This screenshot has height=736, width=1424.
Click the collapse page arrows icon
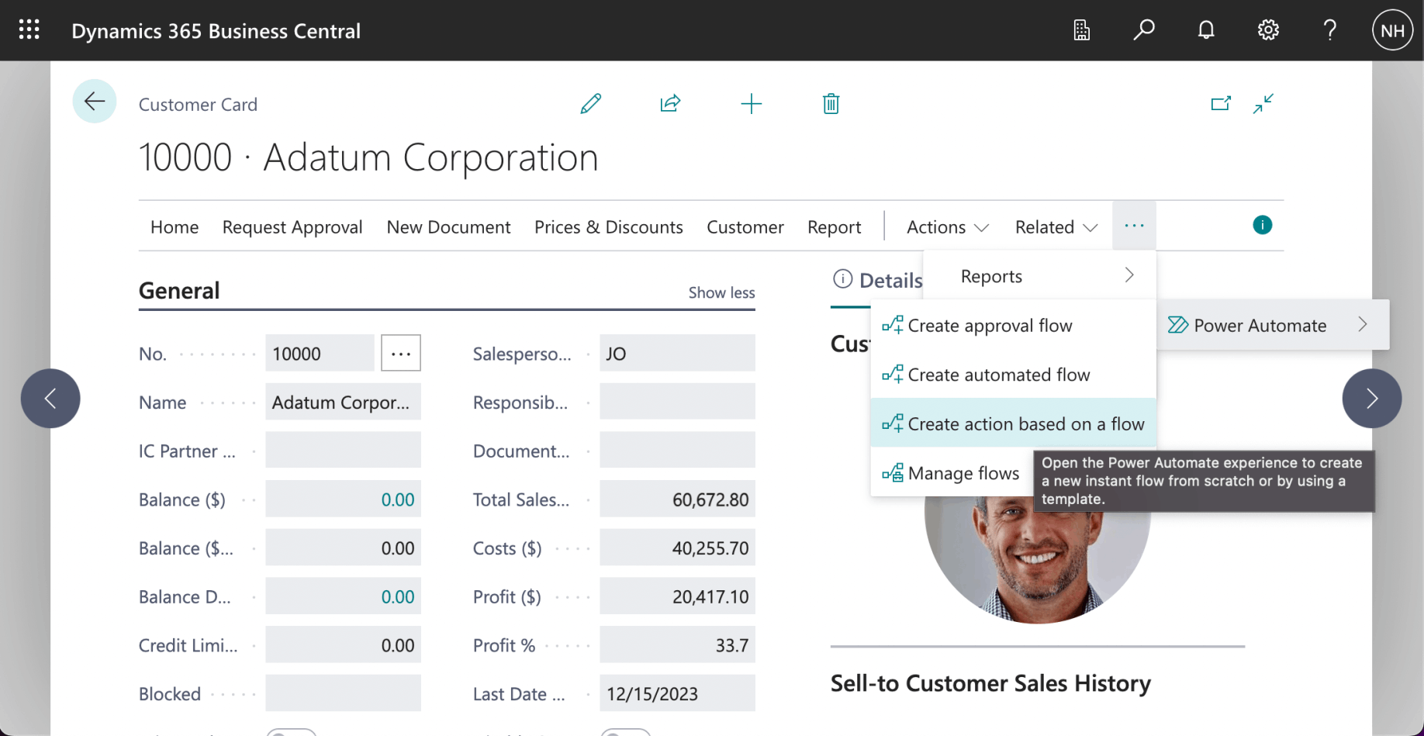pyautogui.click(x=1263, y=104)
